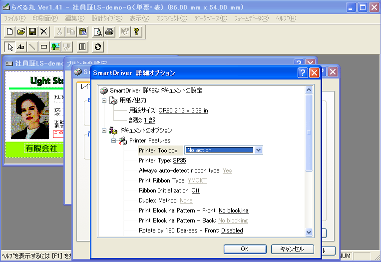Click the Printer Features node icon
381x262 pixels.
[x=123, y=140]
